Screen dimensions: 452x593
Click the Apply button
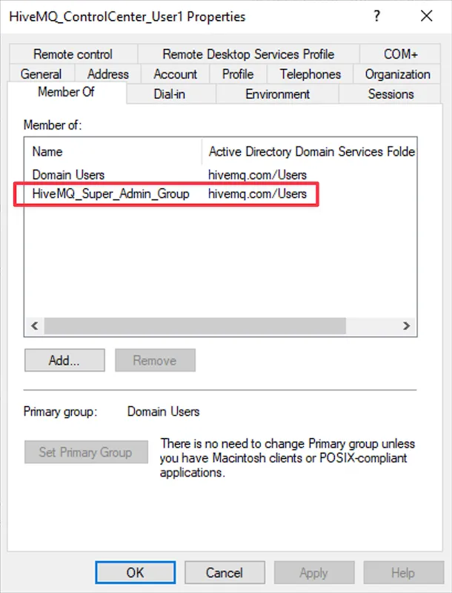(x=314, y=572)
